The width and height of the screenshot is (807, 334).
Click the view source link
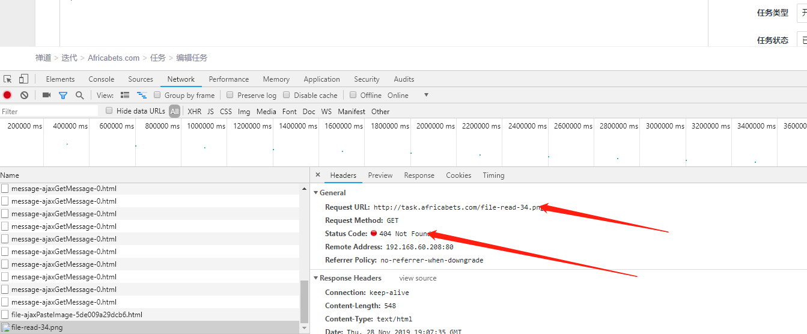click(418, 278)
